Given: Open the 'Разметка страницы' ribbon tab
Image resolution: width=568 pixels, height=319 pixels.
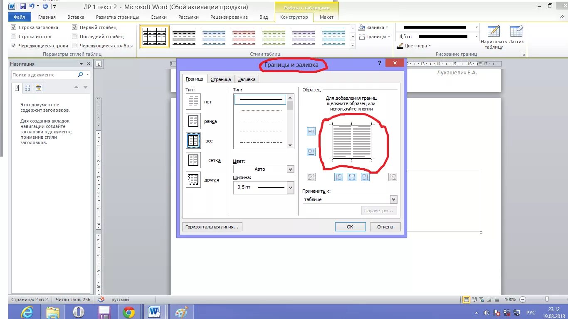Looking at the screenshot, I should (117, 17).
